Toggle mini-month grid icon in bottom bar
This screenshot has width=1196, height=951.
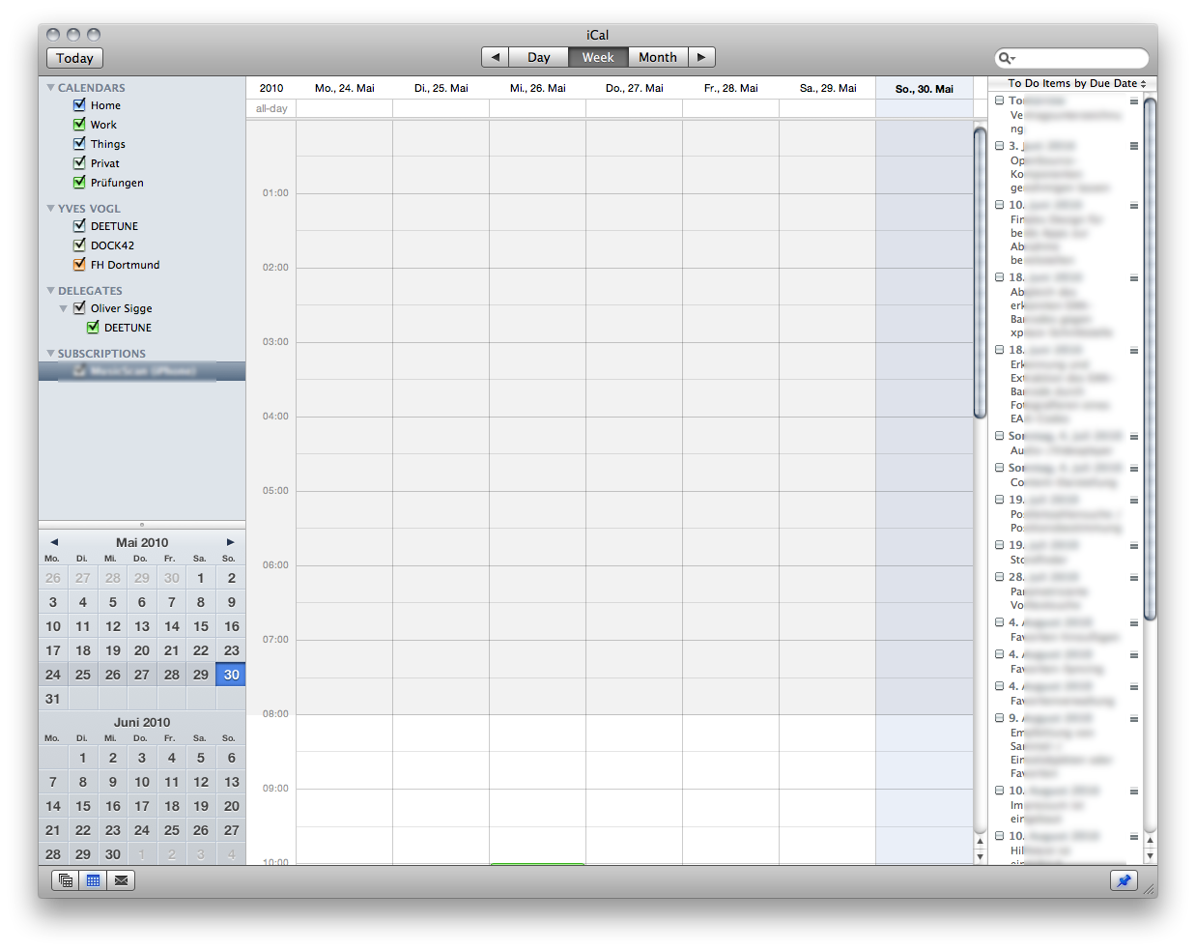(93, 880)
